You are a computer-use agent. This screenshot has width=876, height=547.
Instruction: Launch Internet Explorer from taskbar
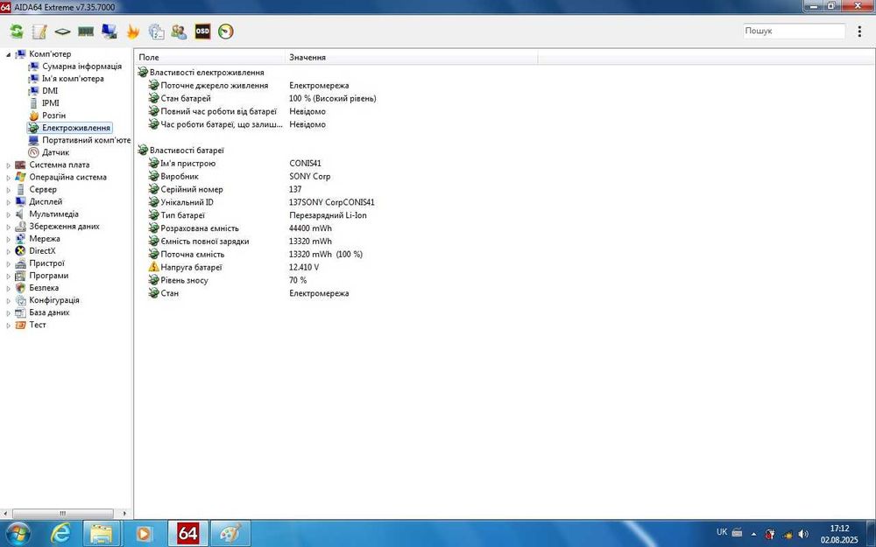[x=60, y=534]
